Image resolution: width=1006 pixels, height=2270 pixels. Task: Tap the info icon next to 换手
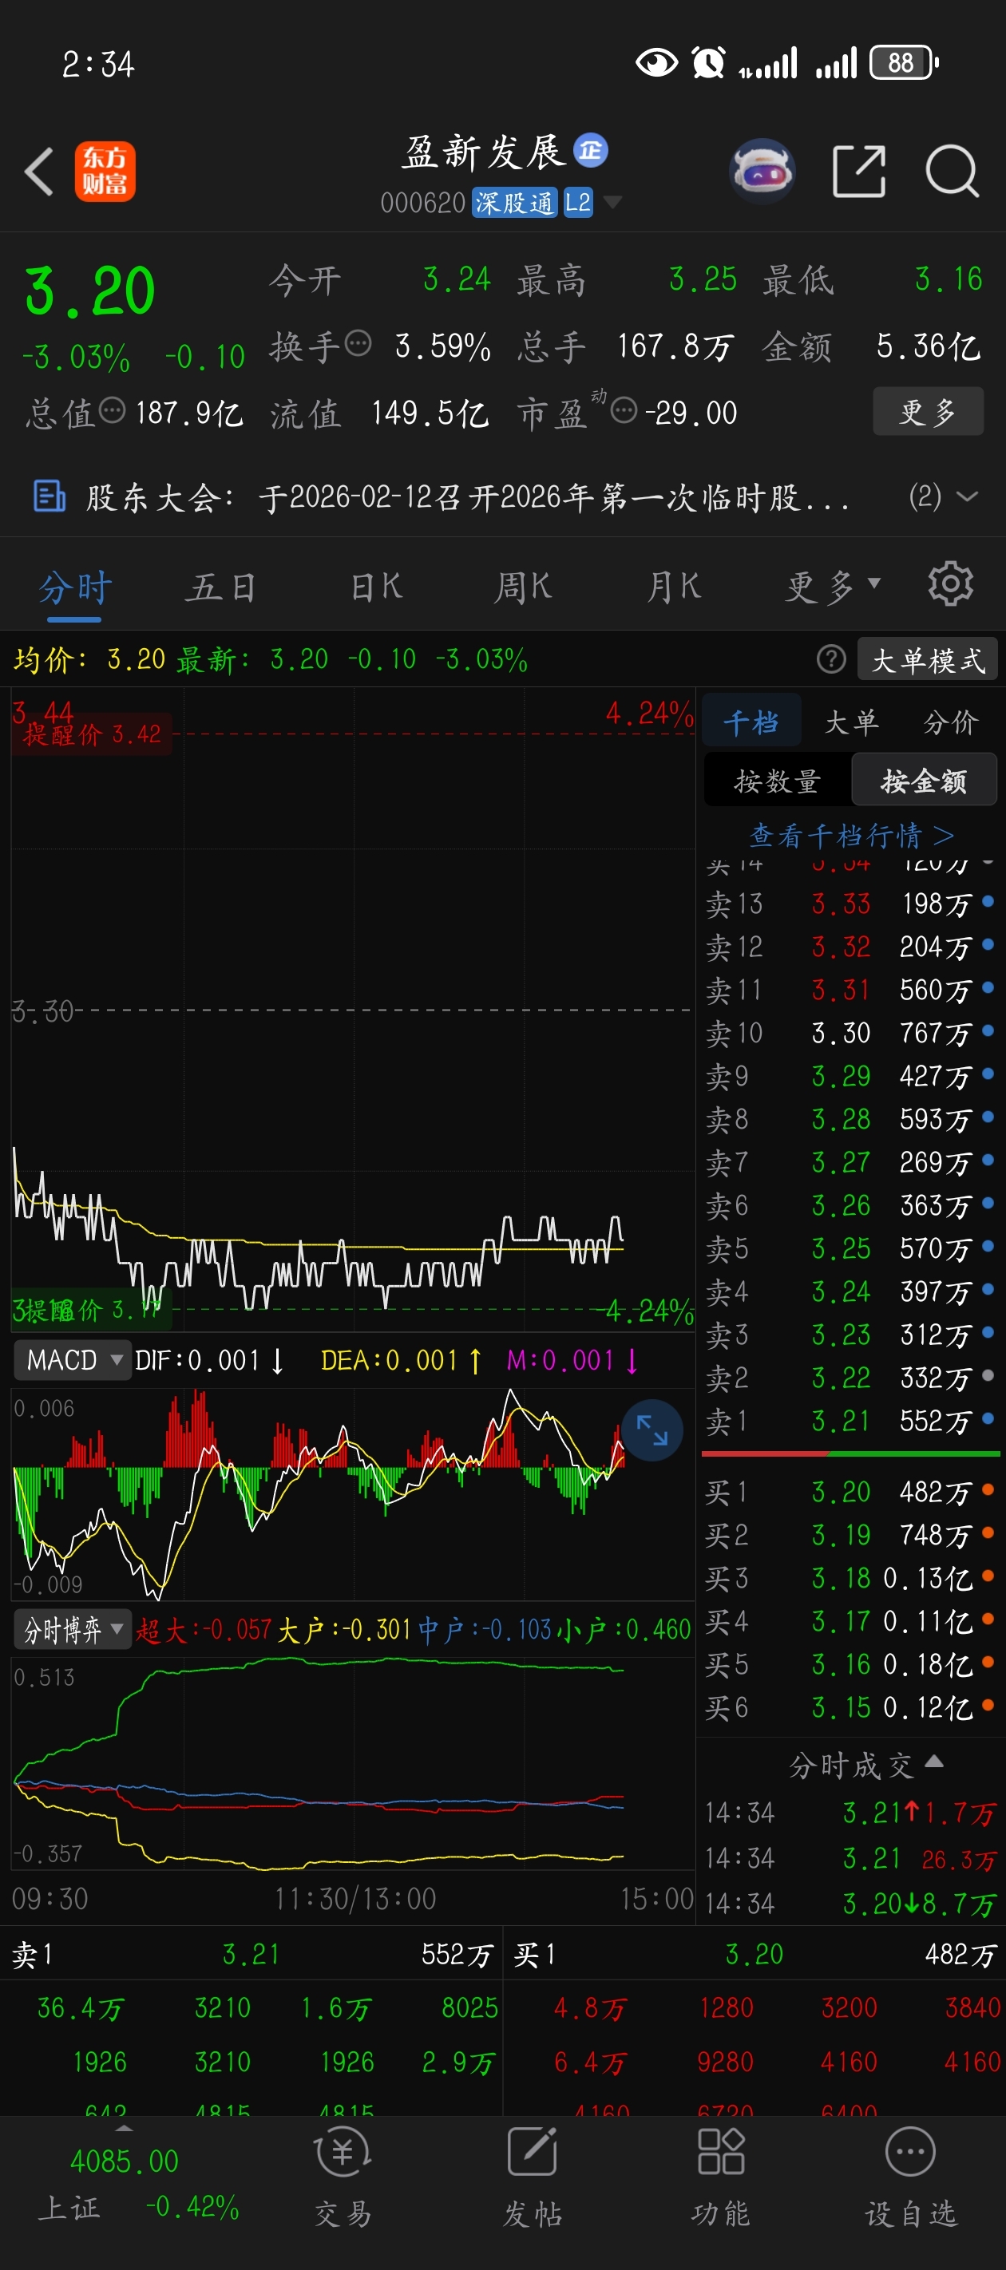point(358,342)
